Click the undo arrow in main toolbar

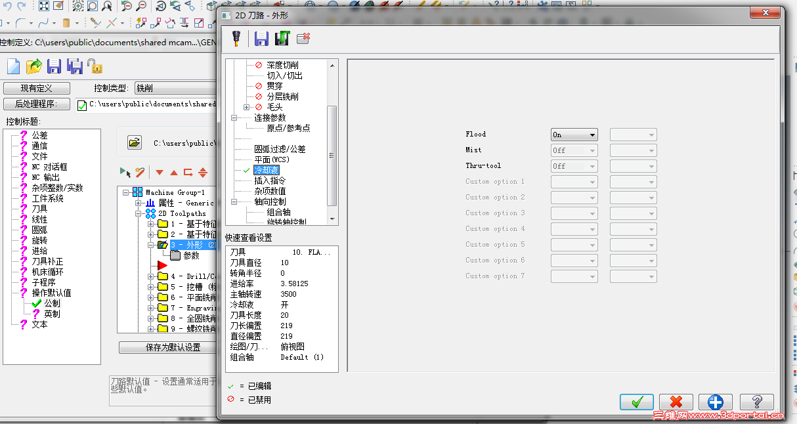[6, 6]
